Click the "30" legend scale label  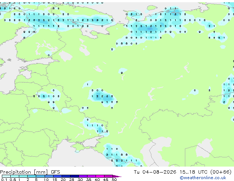click(80, 180)
